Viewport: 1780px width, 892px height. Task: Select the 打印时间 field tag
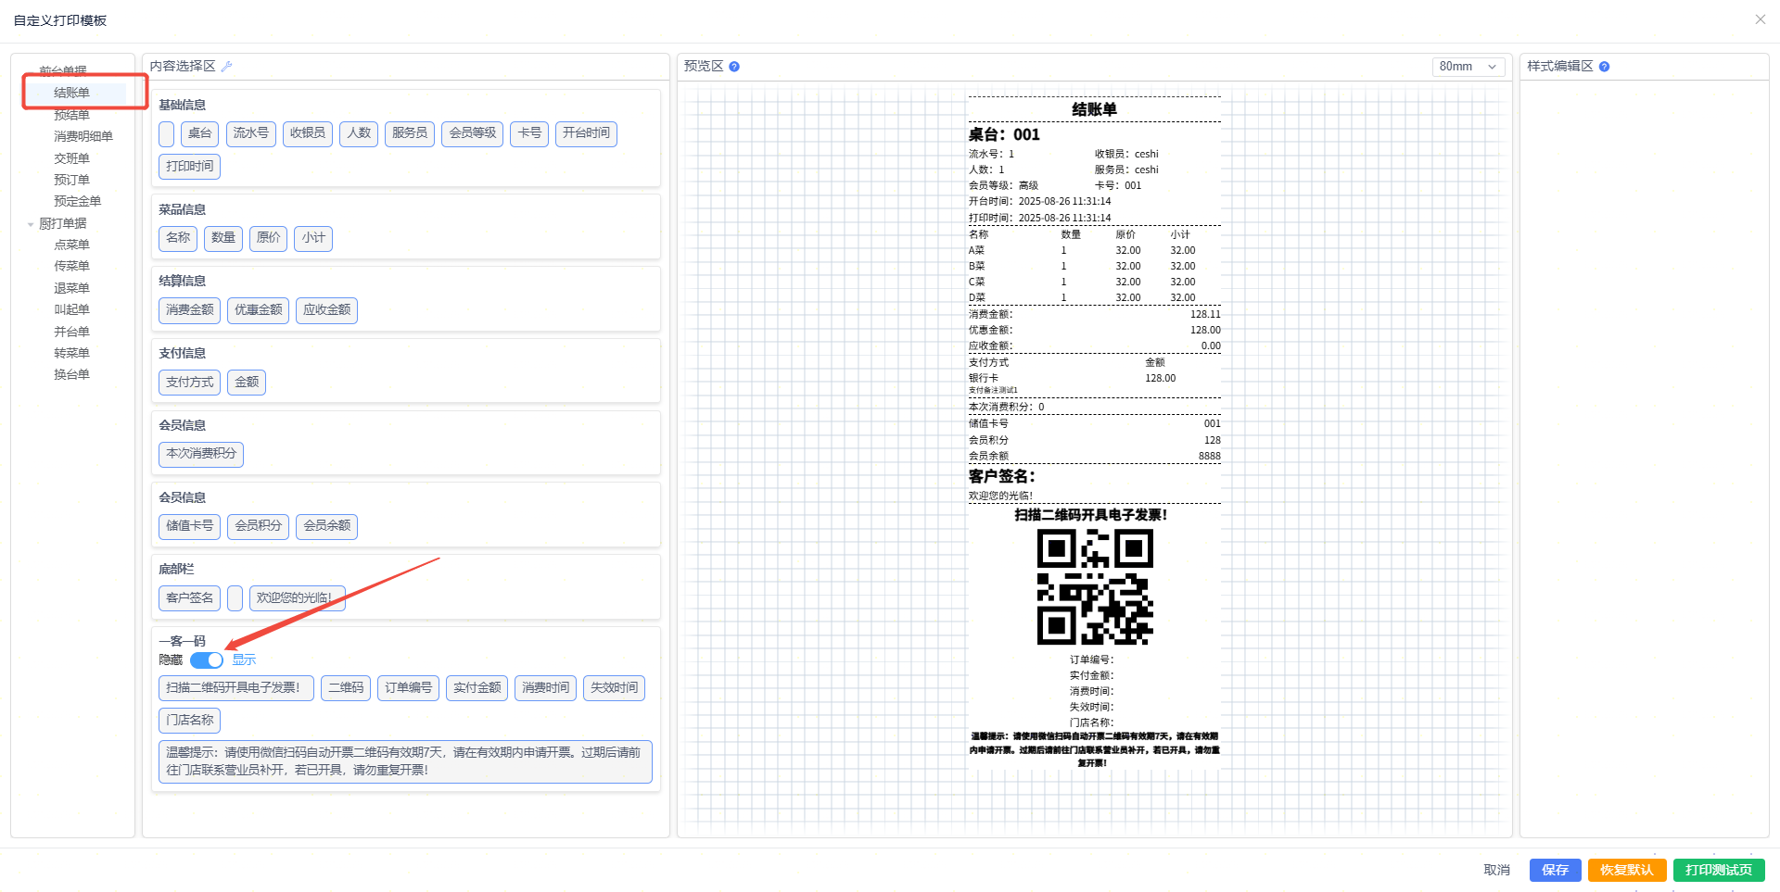pos(189,167)
